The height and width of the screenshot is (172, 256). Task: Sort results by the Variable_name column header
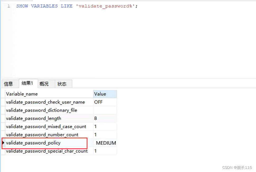pos(22,94)
